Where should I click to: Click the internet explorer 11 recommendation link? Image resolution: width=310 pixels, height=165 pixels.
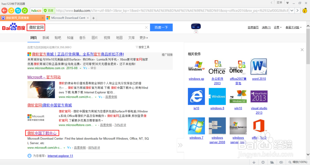60,156
